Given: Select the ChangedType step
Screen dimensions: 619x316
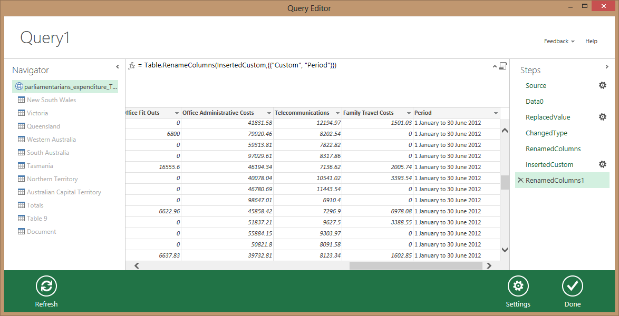Looking at the screenshot, I should pyautogui.click(x=546, y=133).
